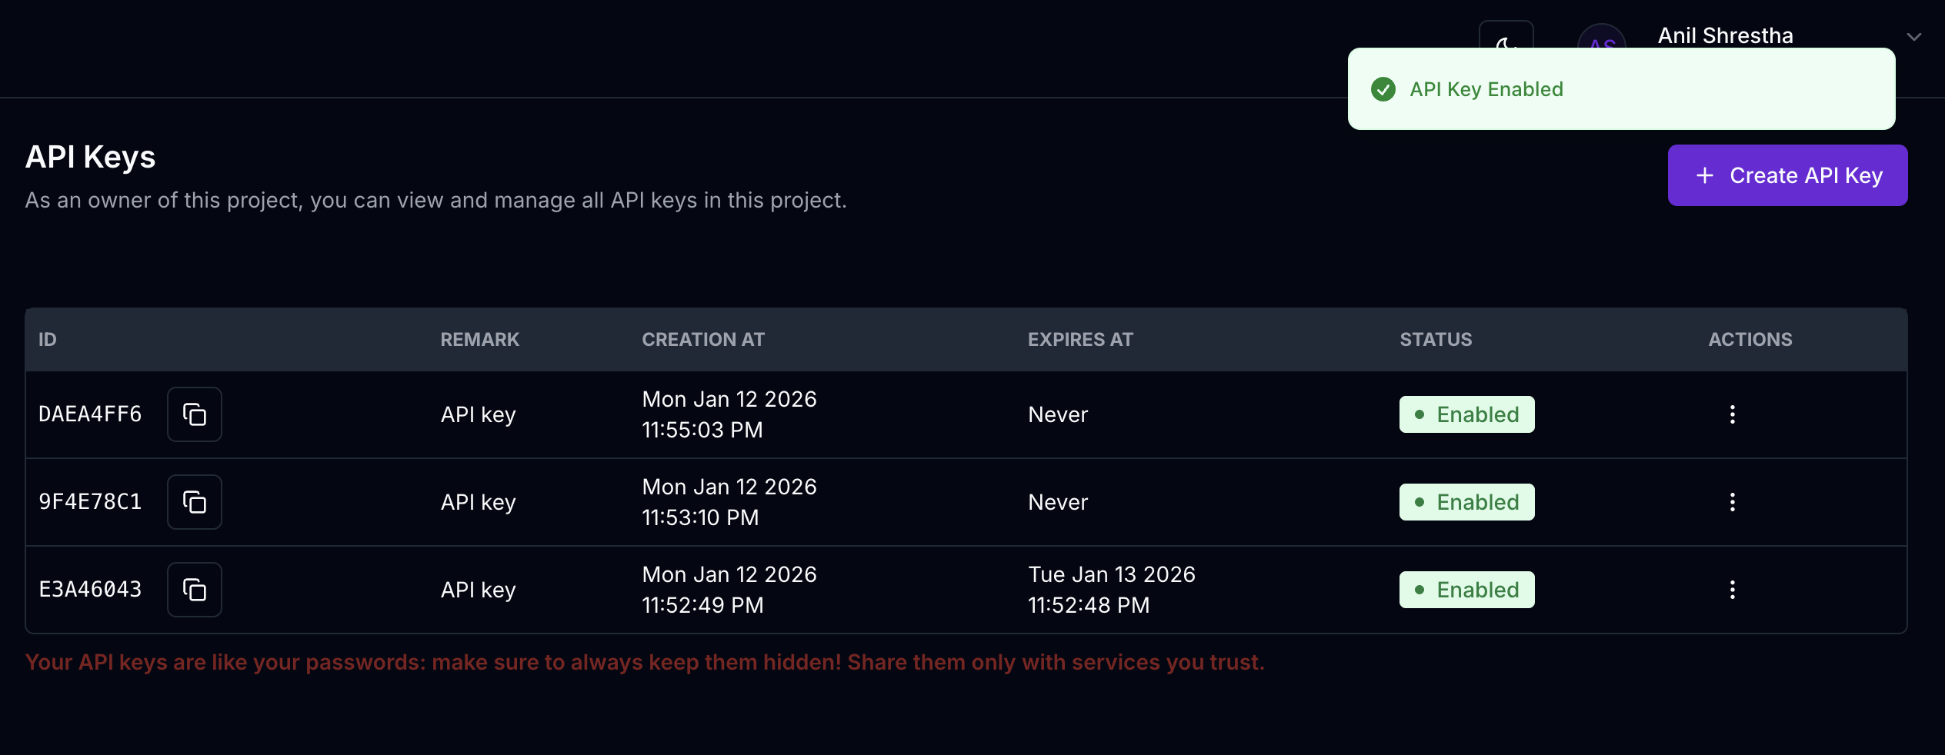Screen dimensions: 1945x755
Task: Click the green checkmark in the toast
Action: pos(1383,89)
